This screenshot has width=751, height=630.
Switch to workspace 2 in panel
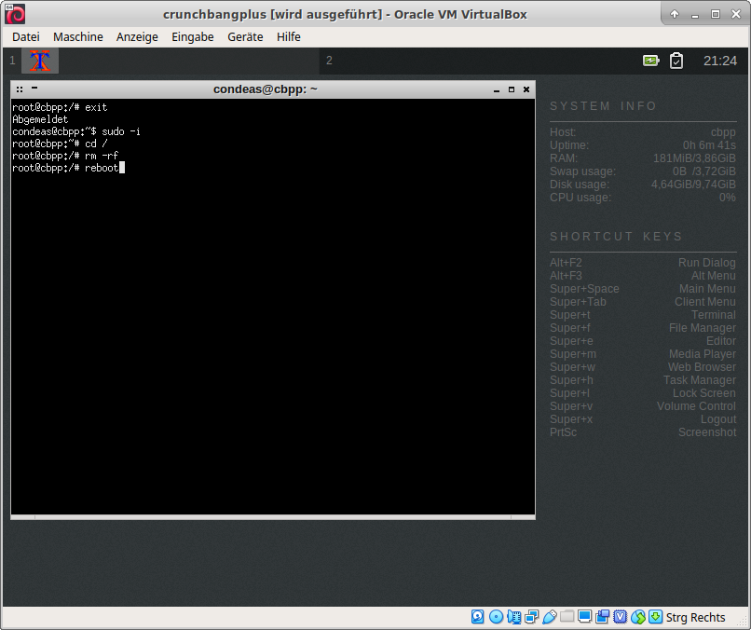pyautogui.click(x=329, y=61)
